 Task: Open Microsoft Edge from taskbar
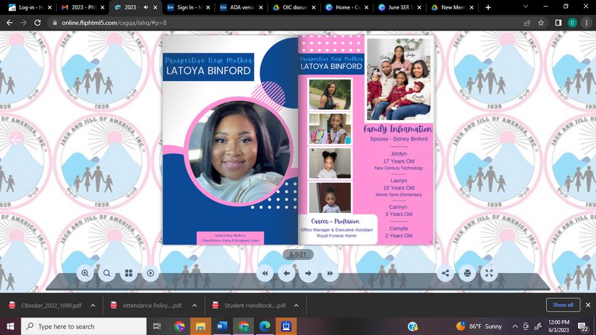tap(265, 326)
